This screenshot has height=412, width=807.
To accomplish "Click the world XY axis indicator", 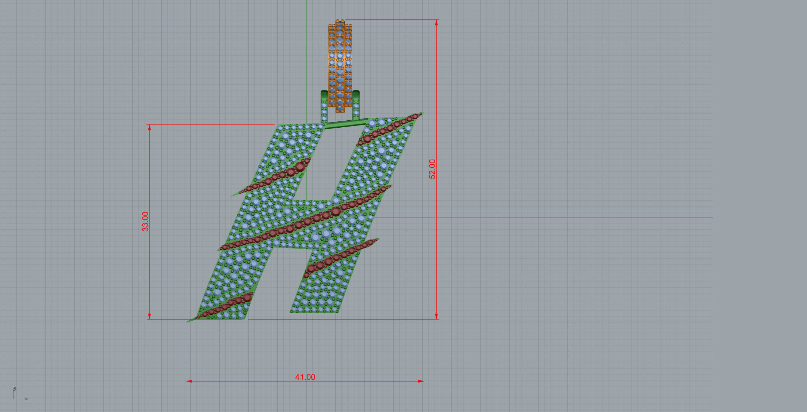I will click(20, 394).
